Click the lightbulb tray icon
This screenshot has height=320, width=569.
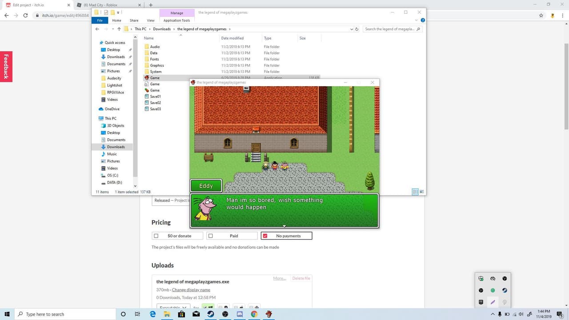coord(505,302)
